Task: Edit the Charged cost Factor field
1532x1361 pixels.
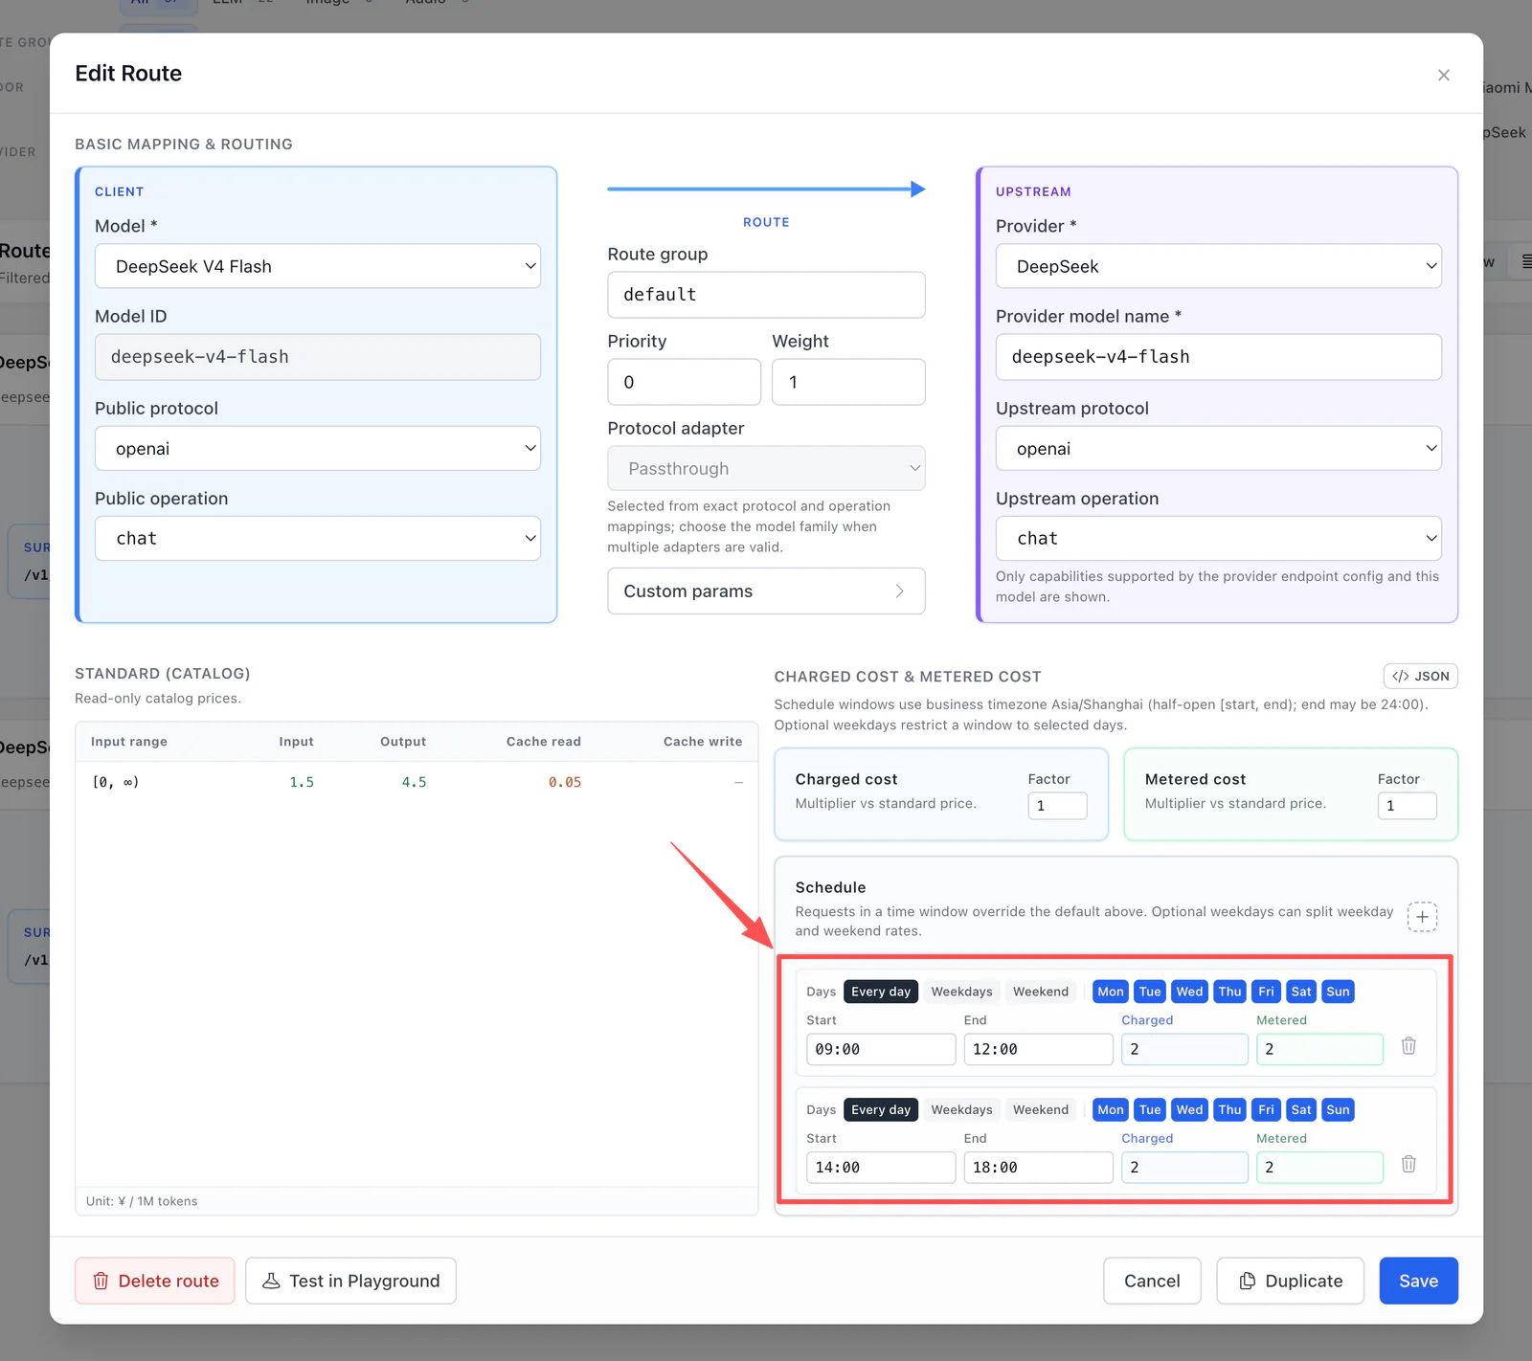Action: pos(1057,806)
